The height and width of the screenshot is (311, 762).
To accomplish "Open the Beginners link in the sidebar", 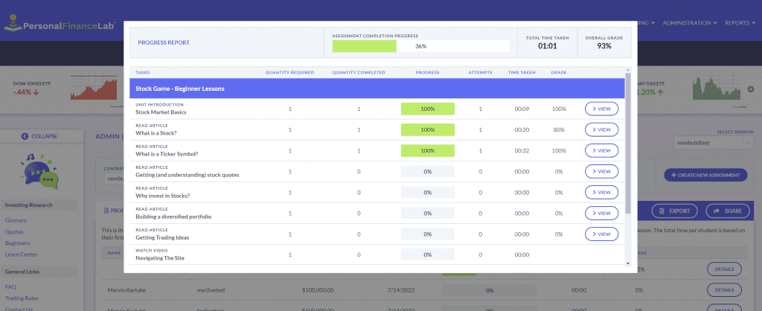I will pyautogui.click(x=18, y=243).
